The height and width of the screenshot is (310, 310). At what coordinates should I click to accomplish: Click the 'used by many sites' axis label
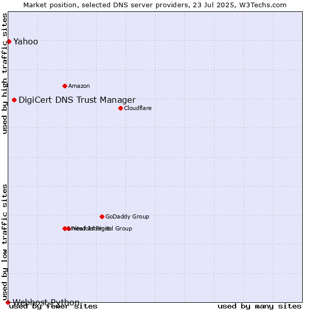259,306
